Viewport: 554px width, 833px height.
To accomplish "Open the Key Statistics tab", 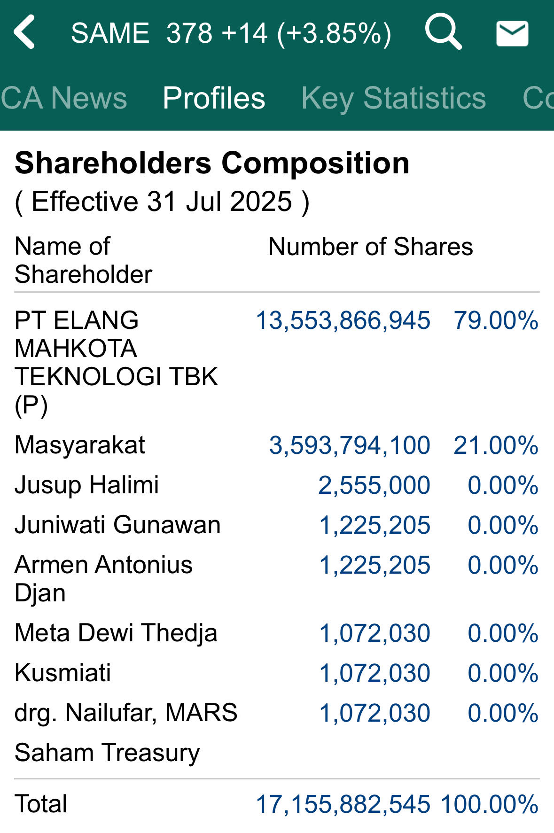I will (394, 98).
